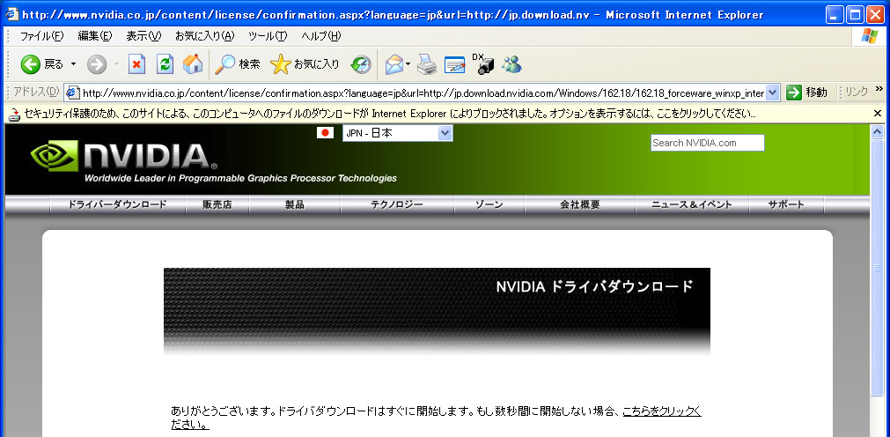
Task: Click the page icon in address bar
Action: coord(73,93)
